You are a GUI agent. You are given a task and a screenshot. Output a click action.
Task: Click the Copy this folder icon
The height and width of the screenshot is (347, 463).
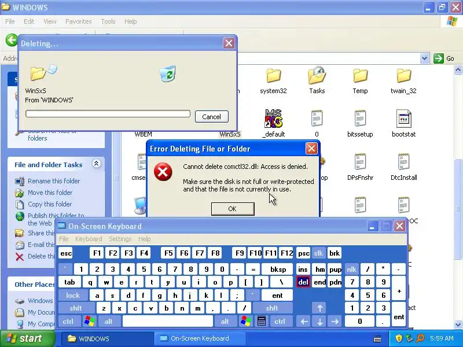[x=20, y=204]
